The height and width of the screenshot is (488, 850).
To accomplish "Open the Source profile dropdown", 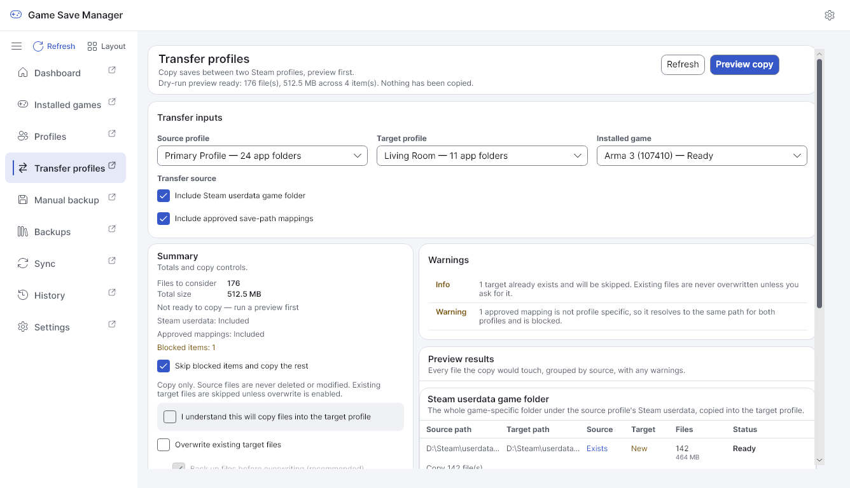I will tap(262, 156).
